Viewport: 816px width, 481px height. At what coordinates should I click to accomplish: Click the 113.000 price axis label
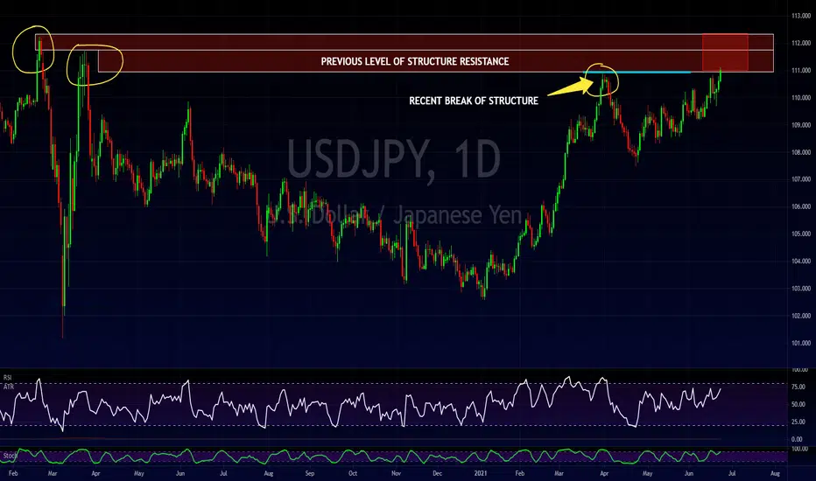pos(801,16)
